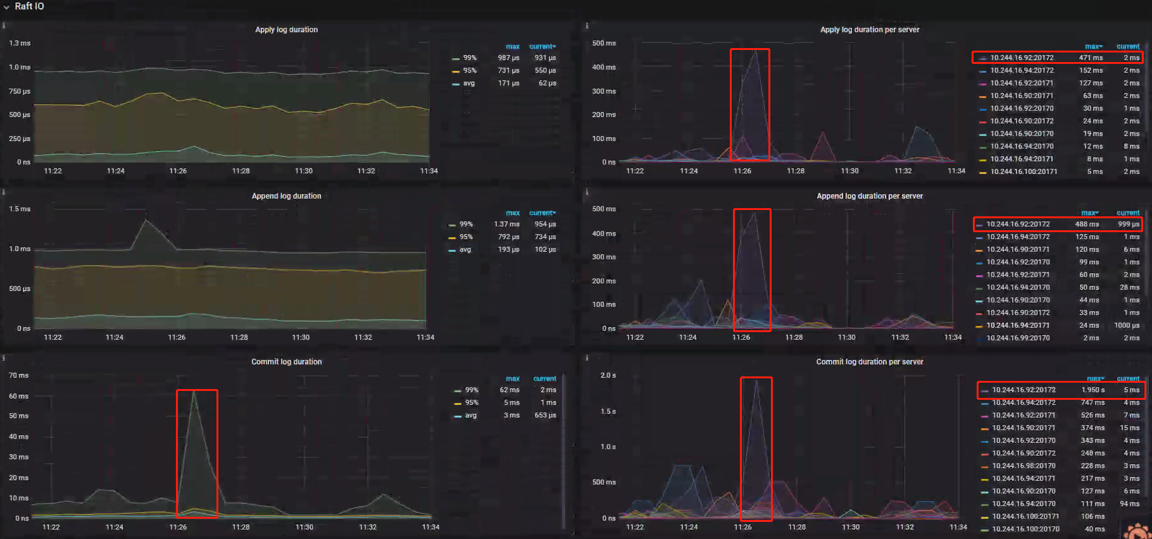Open the Commit log duration per server title menu

click(870, 362)
